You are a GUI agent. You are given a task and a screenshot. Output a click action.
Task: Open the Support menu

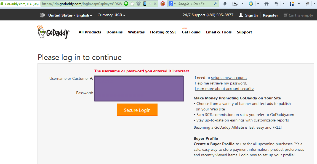244,32
